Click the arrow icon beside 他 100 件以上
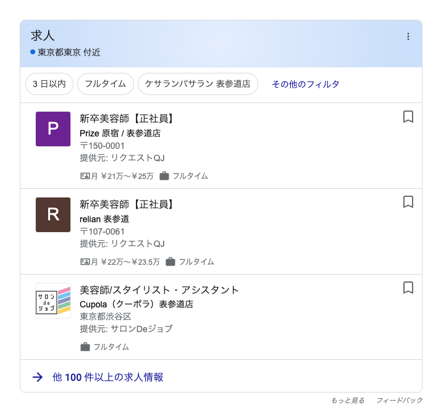 [x=38, y=377]
